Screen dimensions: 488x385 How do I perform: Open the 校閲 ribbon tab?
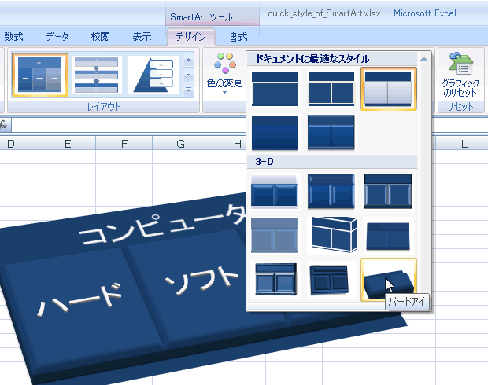(x=100, y=37)
